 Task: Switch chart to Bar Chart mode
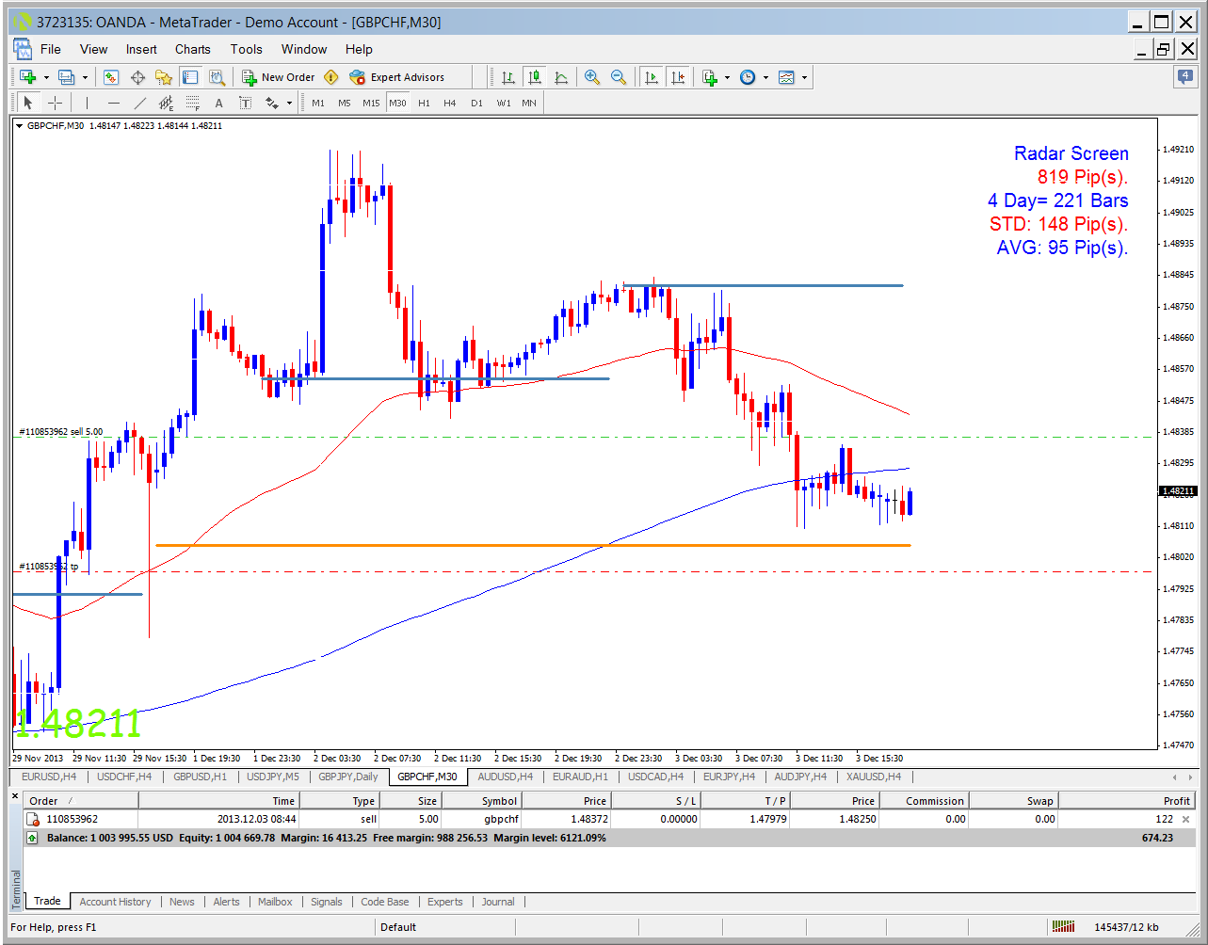coord(508,77)
